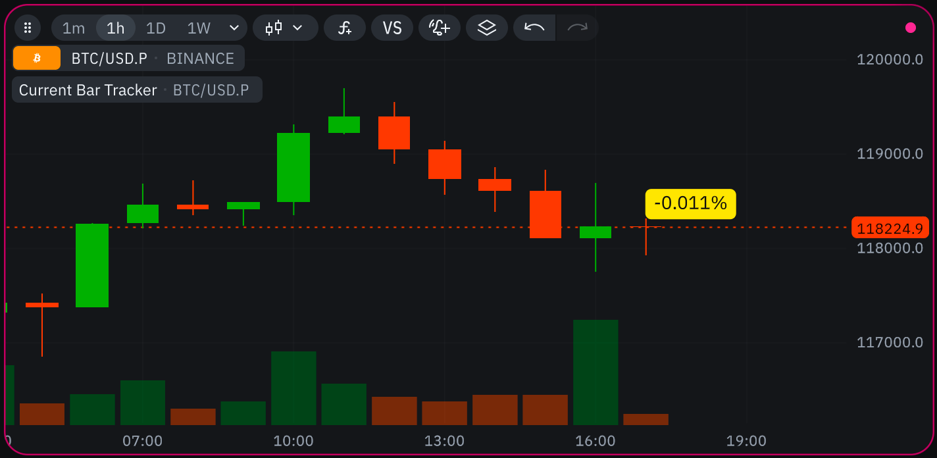Screen dimensions: 937x458
Task: Open the indicators function icon
Action: pos(345,28)
